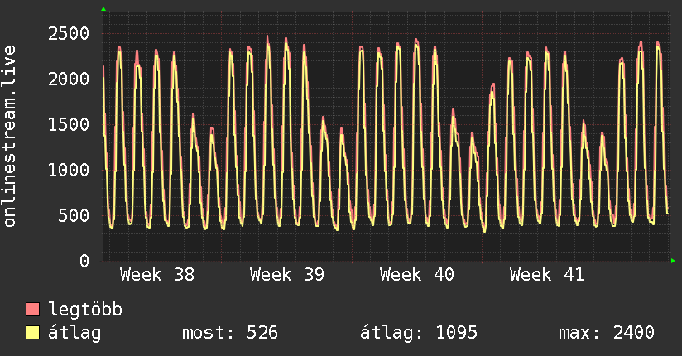Screen dimensions: 682x356
Task: Click the 1500 y-axis label
Action: tap(69, 124)
